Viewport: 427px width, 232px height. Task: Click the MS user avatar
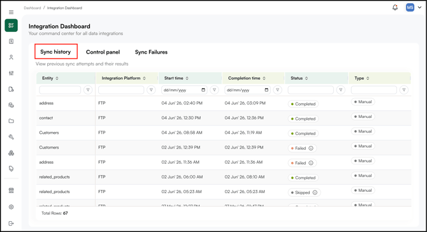coord(410,8)
